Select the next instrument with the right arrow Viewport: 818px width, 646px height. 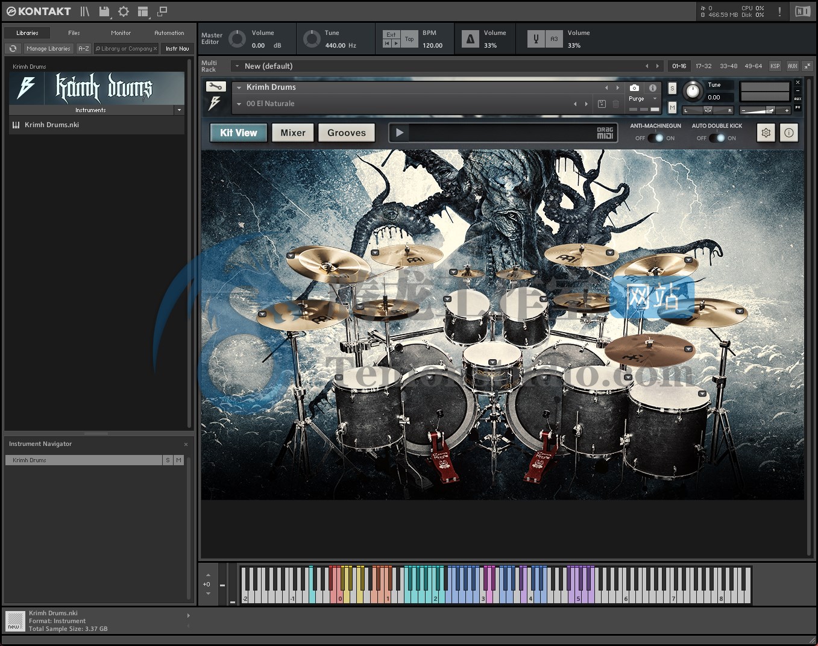coord(617,87)
